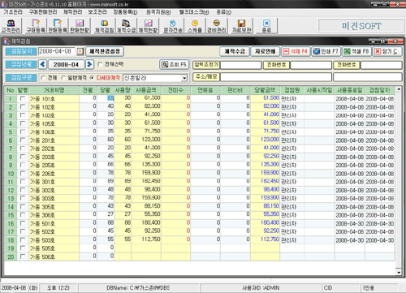
Task: Click the 문자전송 SMS send toolbar icon
Action: pyautogui.click(x=173, y=26)
